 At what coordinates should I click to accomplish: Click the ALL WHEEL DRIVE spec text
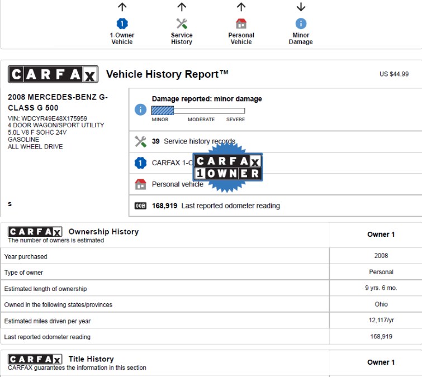[x=35, y=147]
